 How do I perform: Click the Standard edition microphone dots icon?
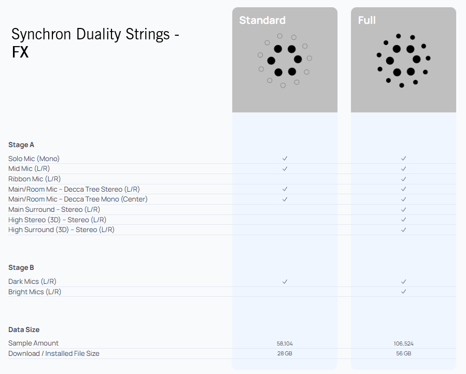tap(285, 61)
